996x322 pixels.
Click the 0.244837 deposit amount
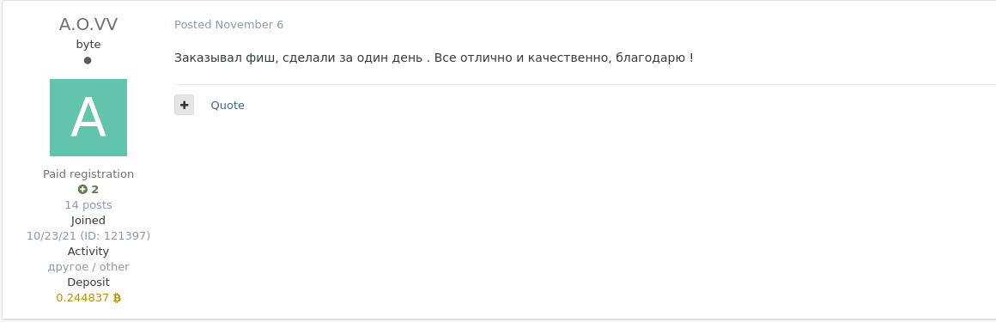click(82, 297)
